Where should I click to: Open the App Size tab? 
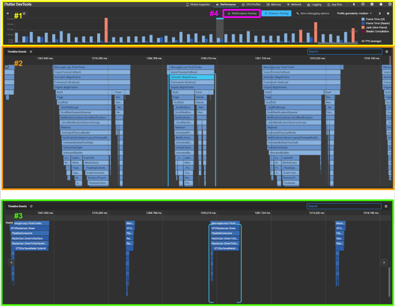[335, 5]
